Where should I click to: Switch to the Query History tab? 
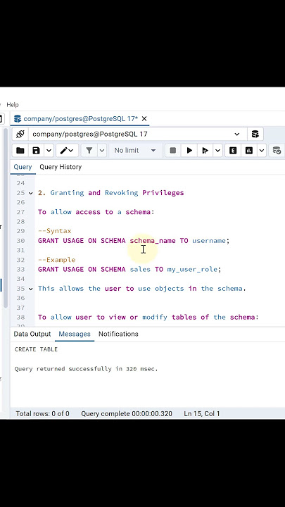click(x=61, y=167)
